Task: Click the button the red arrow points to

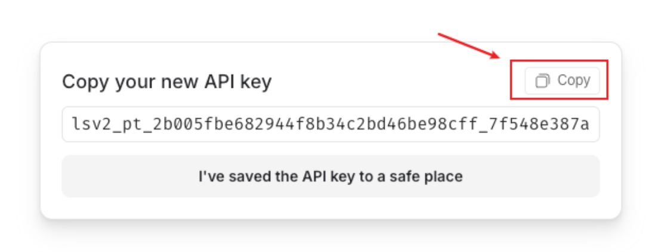Action: (x=562, y=81)
